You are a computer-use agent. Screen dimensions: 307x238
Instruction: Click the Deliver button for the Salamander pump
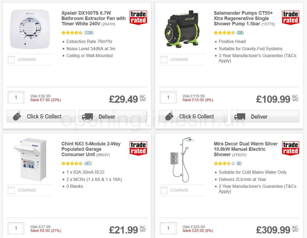[x=265, y=117]
